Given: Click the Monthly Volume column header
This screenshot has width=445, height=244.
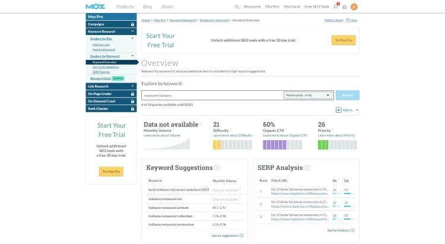Looking at the screenshot, I should click(x=224, y=180).
